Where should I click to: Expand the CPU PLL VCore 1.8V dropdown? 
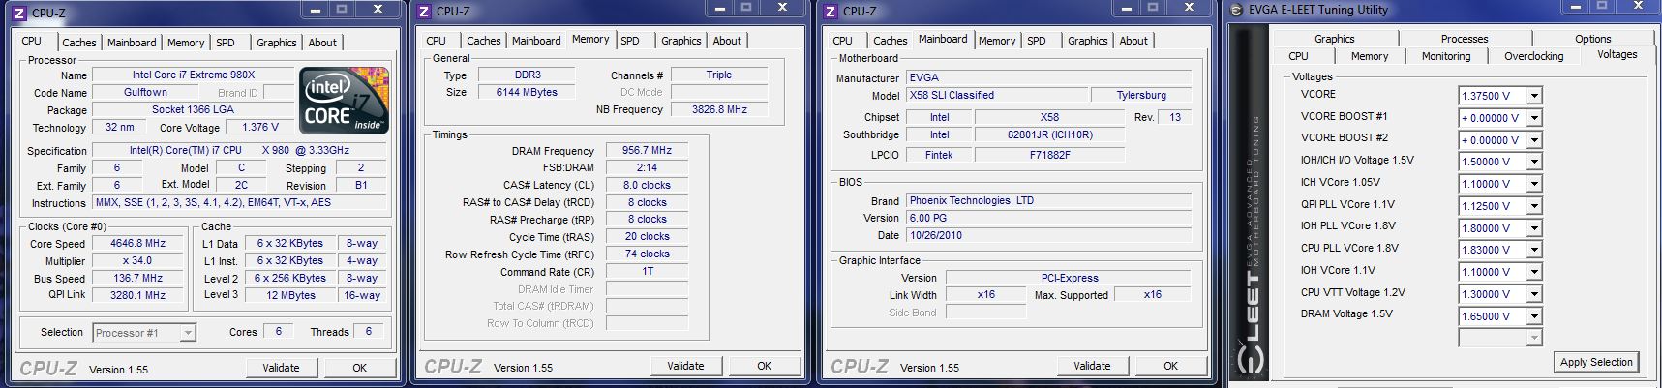point(1534,250)
